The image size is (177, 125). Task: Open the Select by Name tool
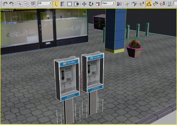click(x=63, y=4)
